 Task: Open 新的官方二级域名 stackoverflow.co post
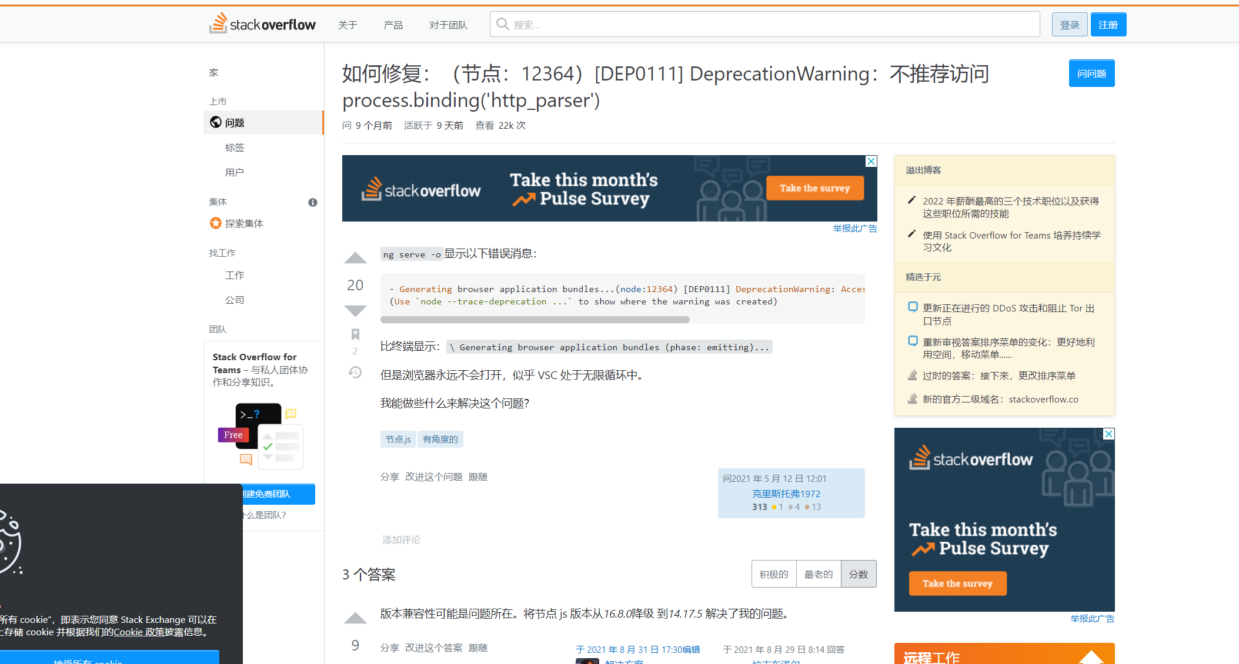point(1000,399)
